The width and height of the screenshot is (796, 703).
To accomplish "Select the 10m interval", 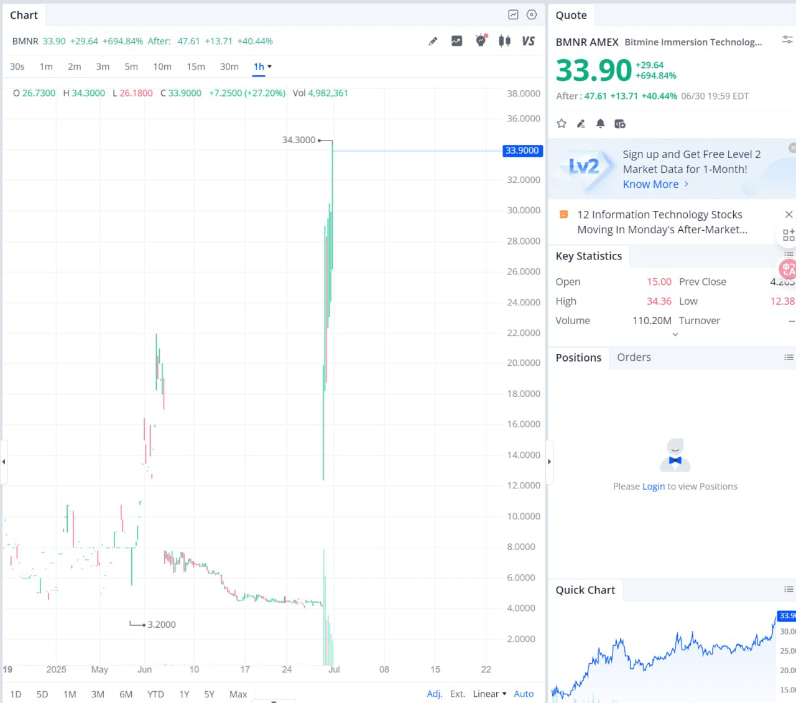I will [x=162, y=67].
